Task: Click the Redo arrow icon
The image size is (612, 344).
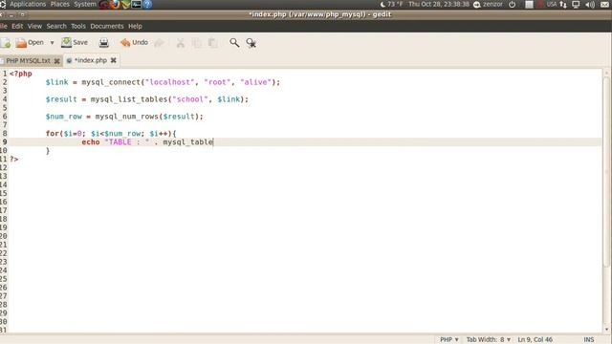Action: click(159, 43)
